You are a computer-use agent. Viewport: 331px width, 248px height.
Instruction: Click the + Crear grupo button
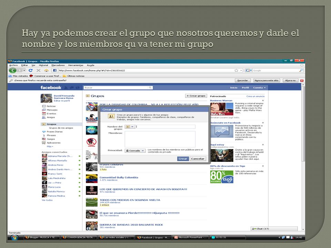tap(196, 96)
